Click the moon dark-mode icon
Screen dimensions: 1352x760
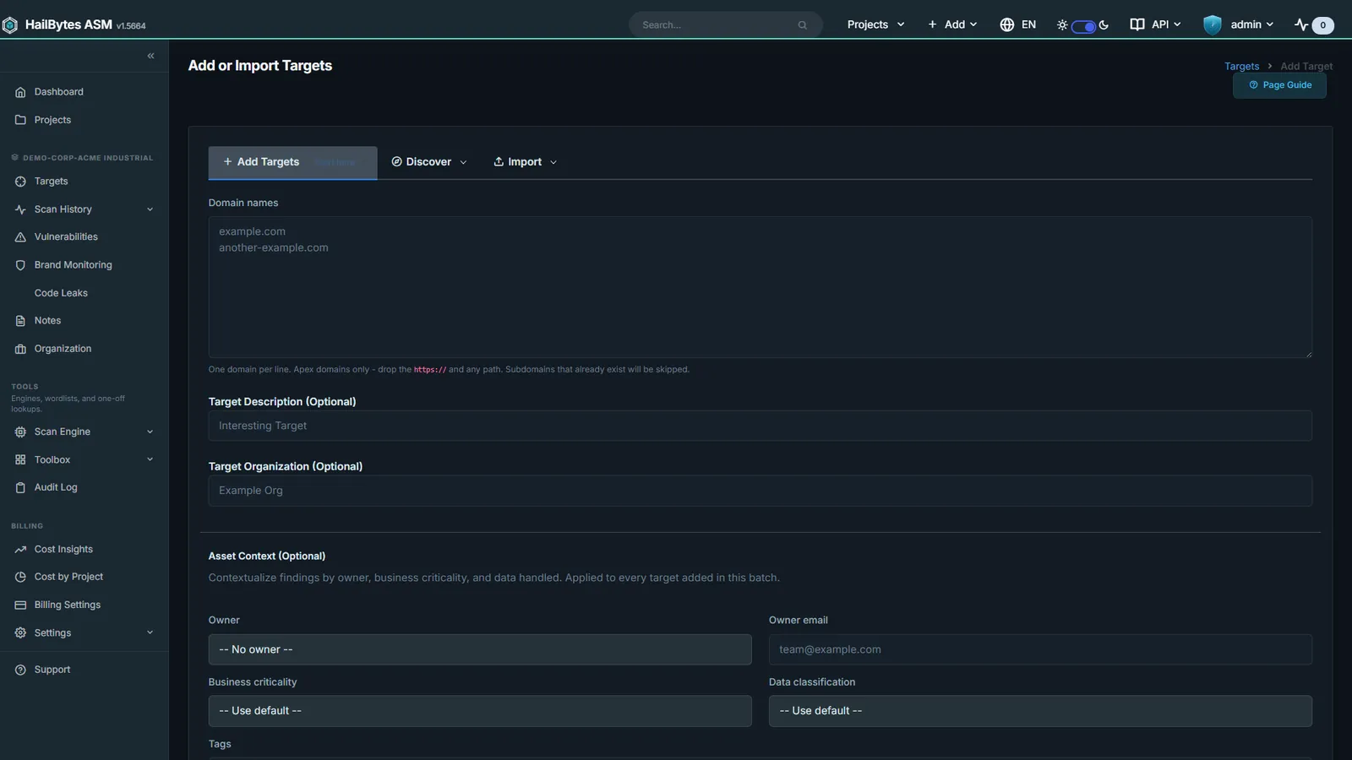pyautogui.click(x=1104, y=24)
